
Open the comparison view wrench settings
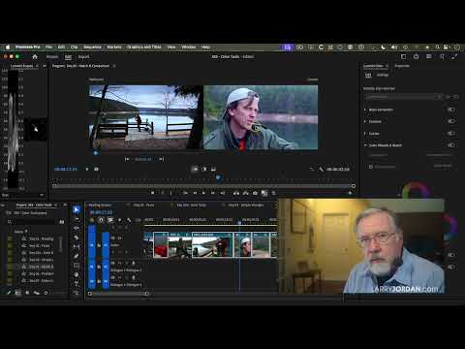coord(321,169)
